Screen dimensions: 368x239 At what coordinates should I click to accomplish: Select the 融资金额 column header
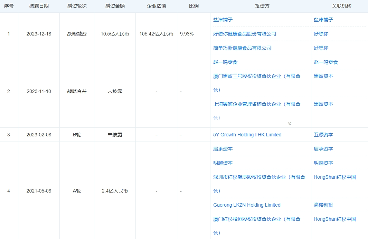pos(115,6)
